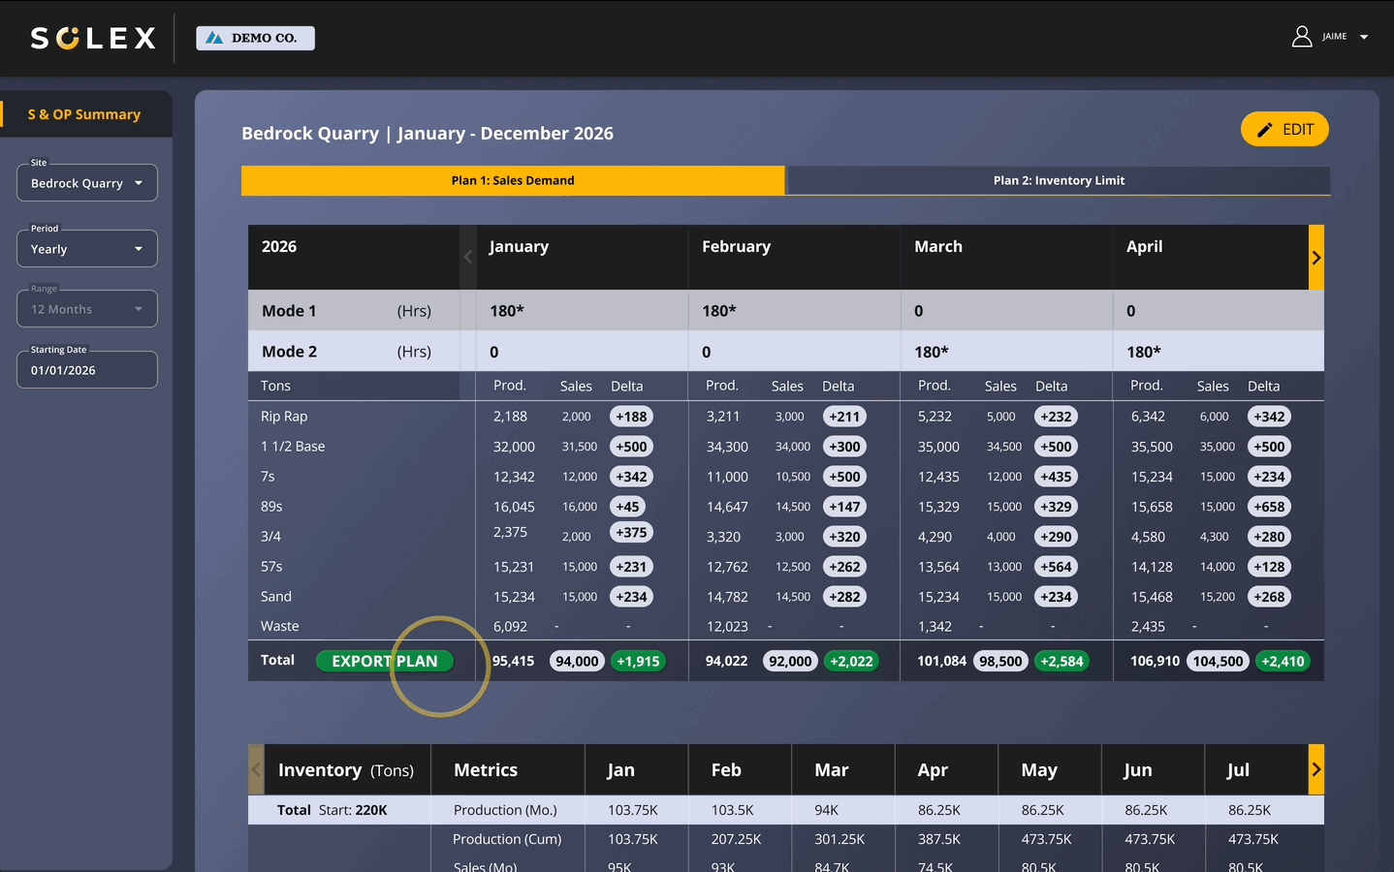Click the EDIT pencil button
This screenshot has width=1394, height=872.
click(x=1284, y=130)
